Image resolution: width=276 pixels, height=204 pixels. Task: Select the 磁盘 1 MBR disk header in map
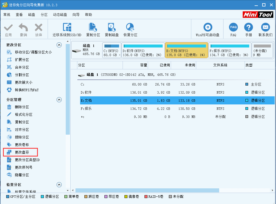(x=87, y=50)
